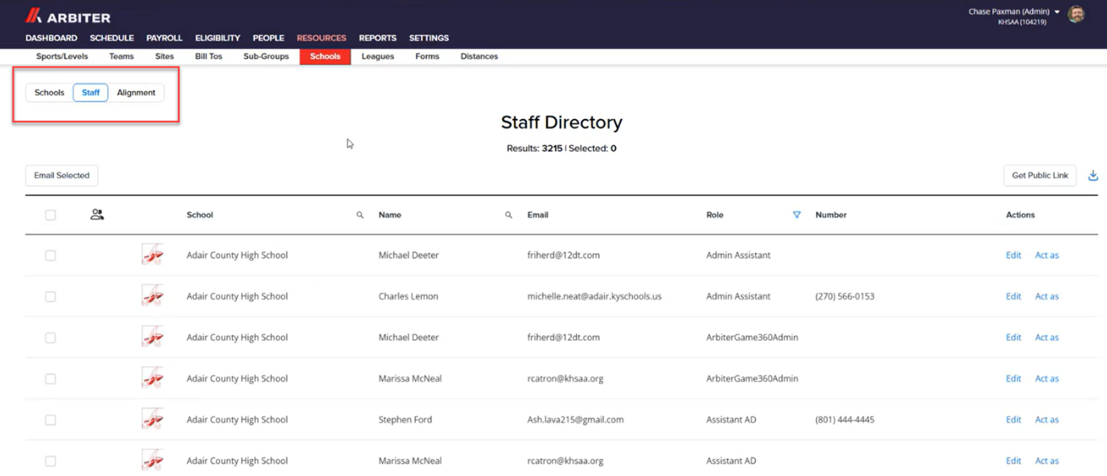Click school logo in Charles Lemon row
The width and height of the screenshot is (1107, 476).
tap(152, 296)
